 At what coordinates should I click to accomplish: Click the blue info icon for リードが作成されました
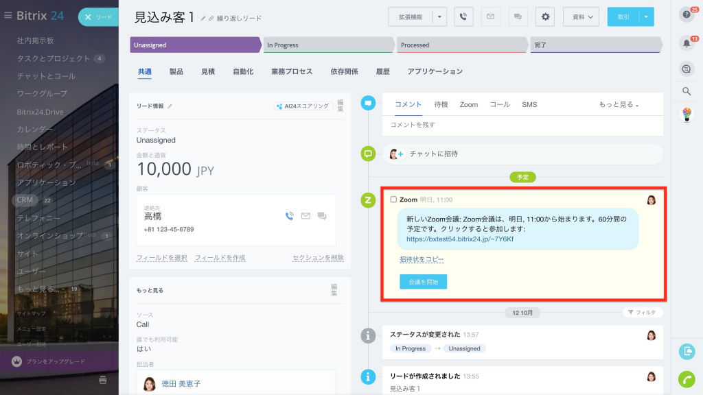tap(368, 377)
